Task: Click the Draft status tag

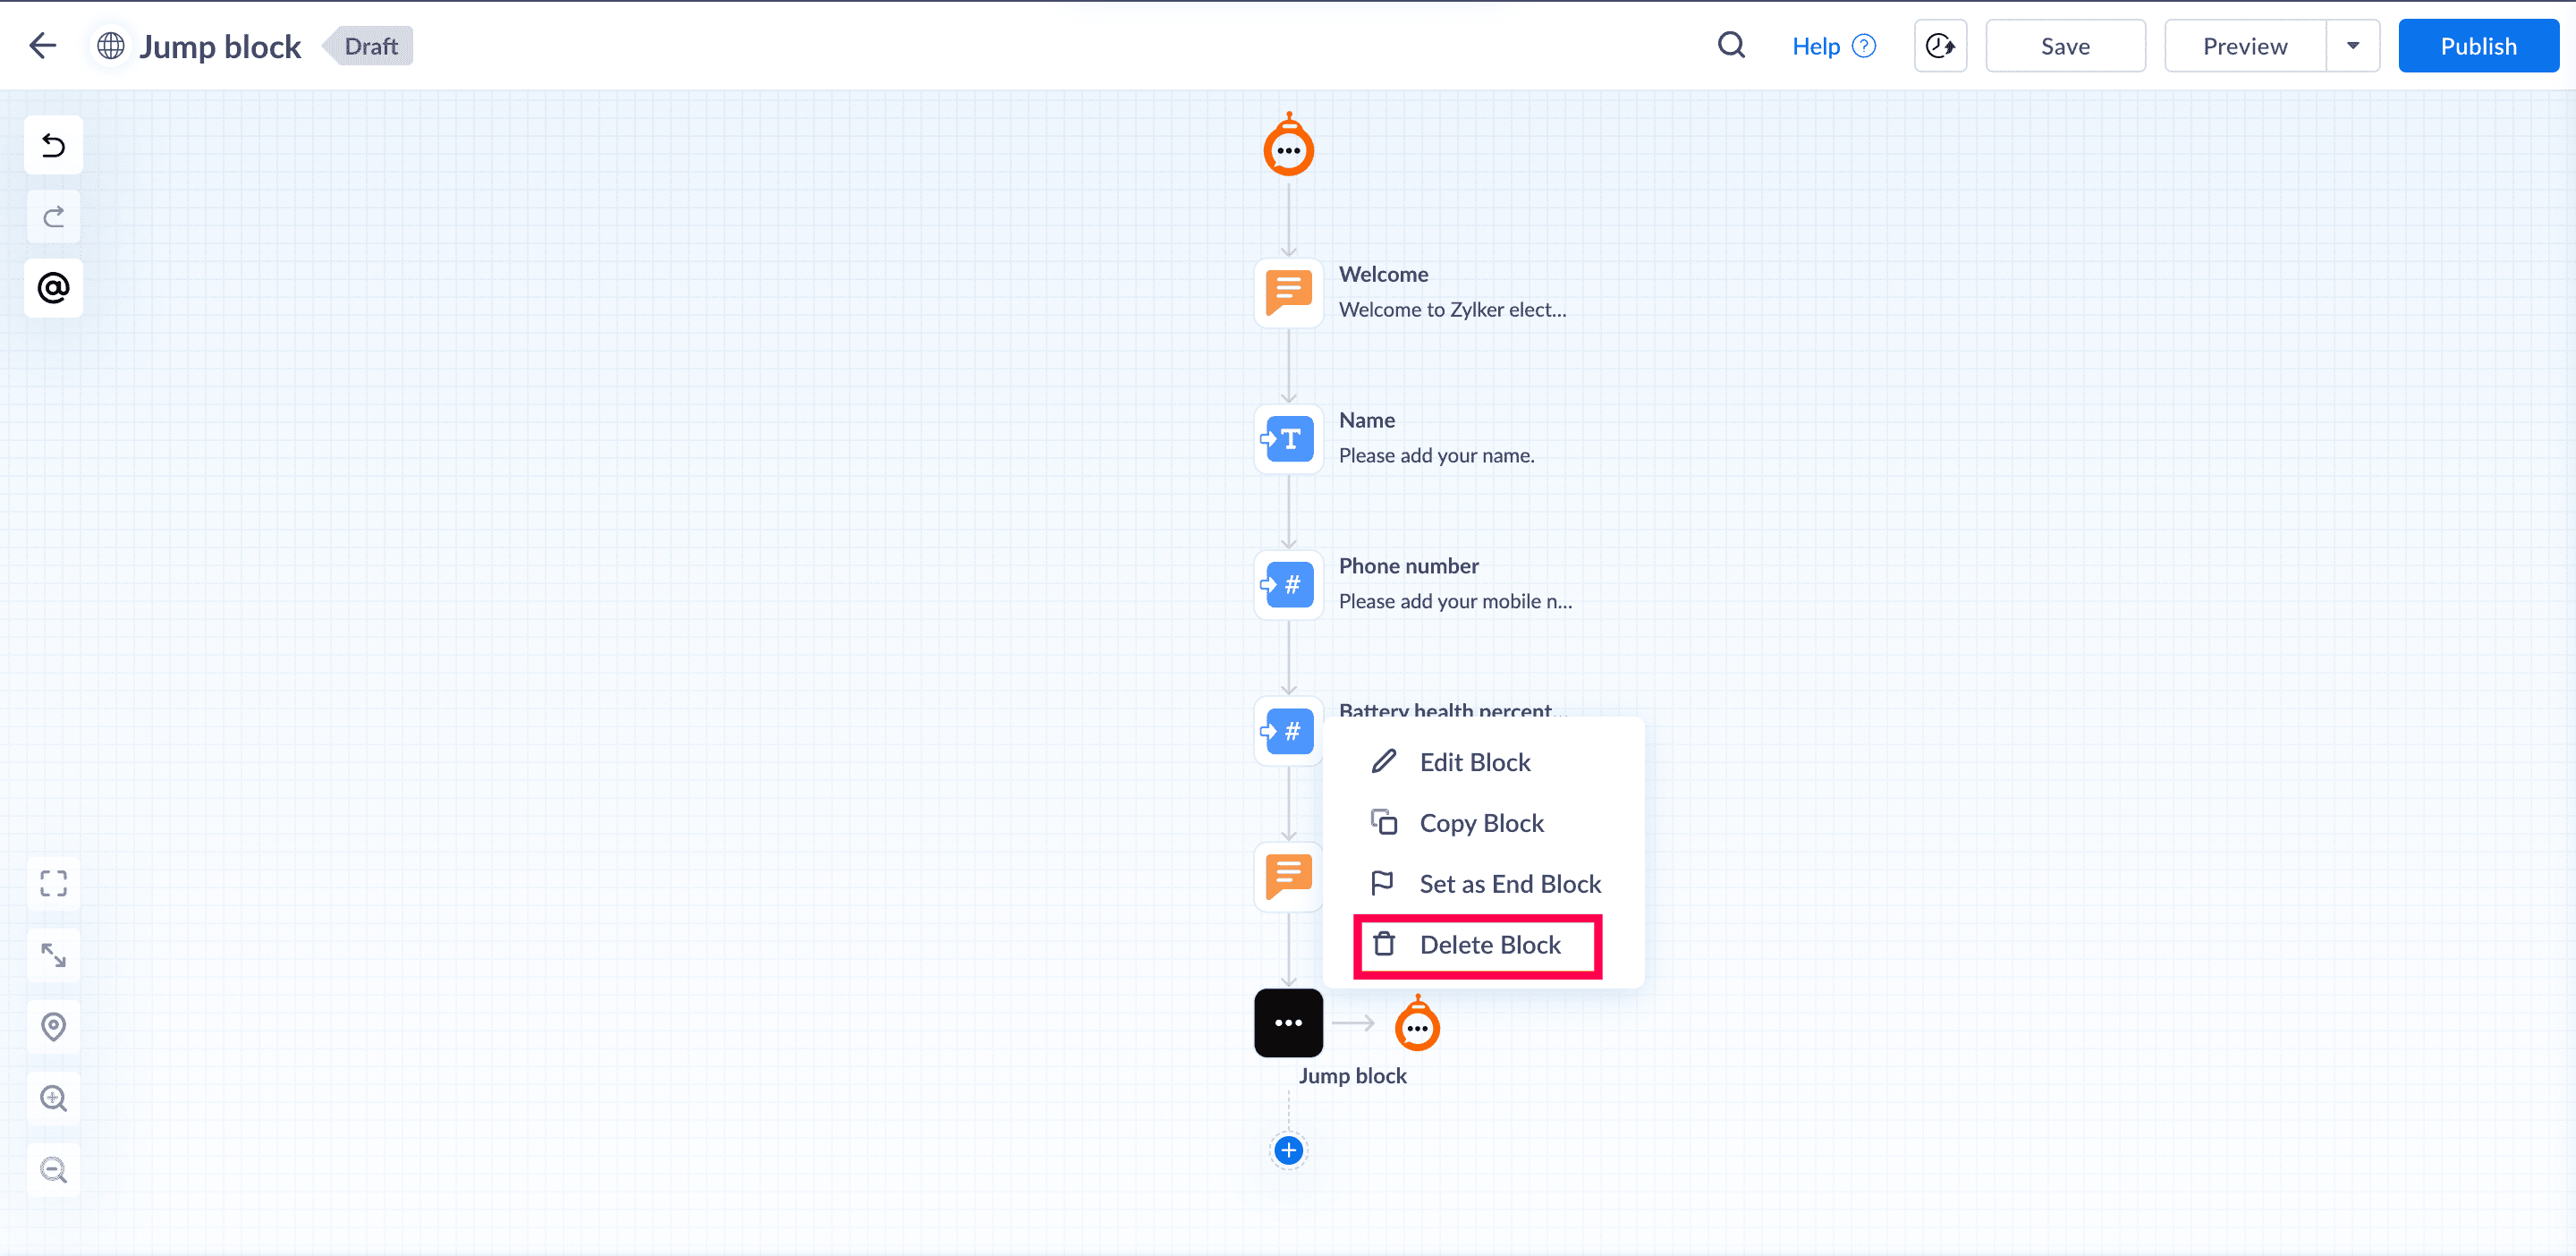Action: (369, 46)
